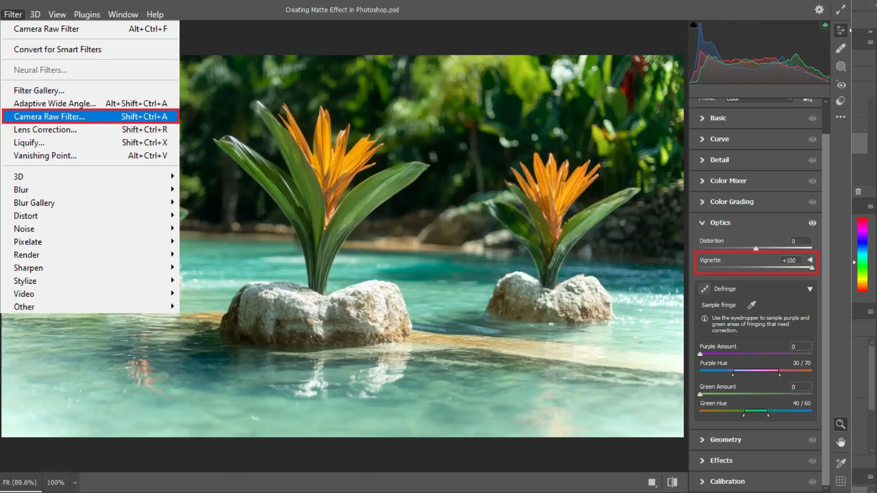The height and width of the screenshot is (493, 877).
Task: Toggle Geometry panel visibility eye
Action: click(812, 440)
